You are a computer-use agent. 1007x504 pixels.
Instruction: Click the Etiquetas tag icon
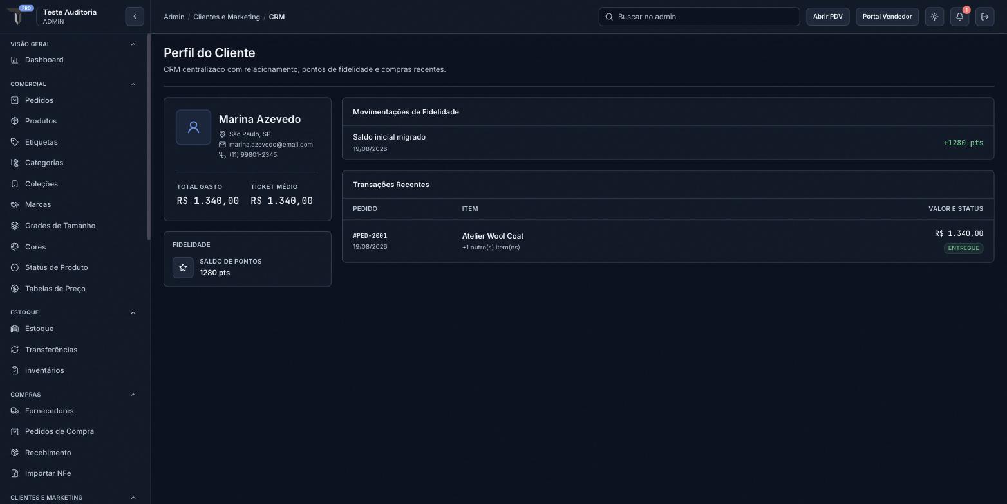(x=15, y=142)
